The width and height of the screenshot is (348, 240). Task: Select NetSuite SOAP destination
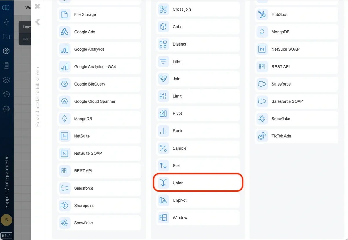point(297,49)
